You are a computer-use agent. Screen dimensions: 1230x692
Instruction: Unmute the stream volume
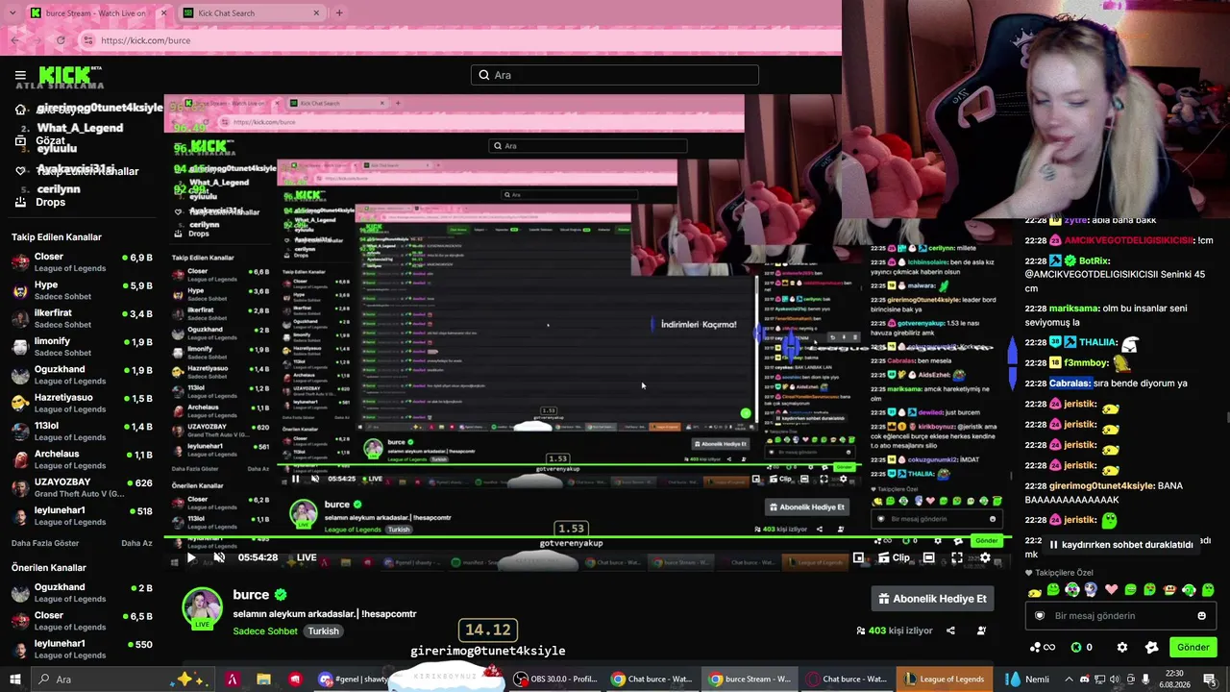tap(219, 557)
